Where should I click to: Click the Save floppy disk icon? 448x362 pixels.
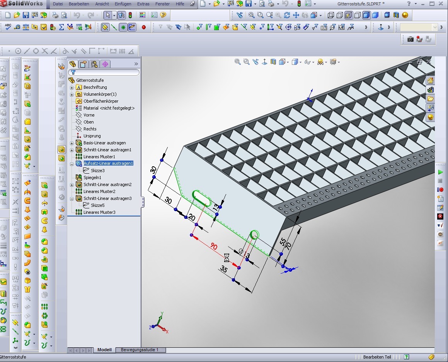point(26,15)
